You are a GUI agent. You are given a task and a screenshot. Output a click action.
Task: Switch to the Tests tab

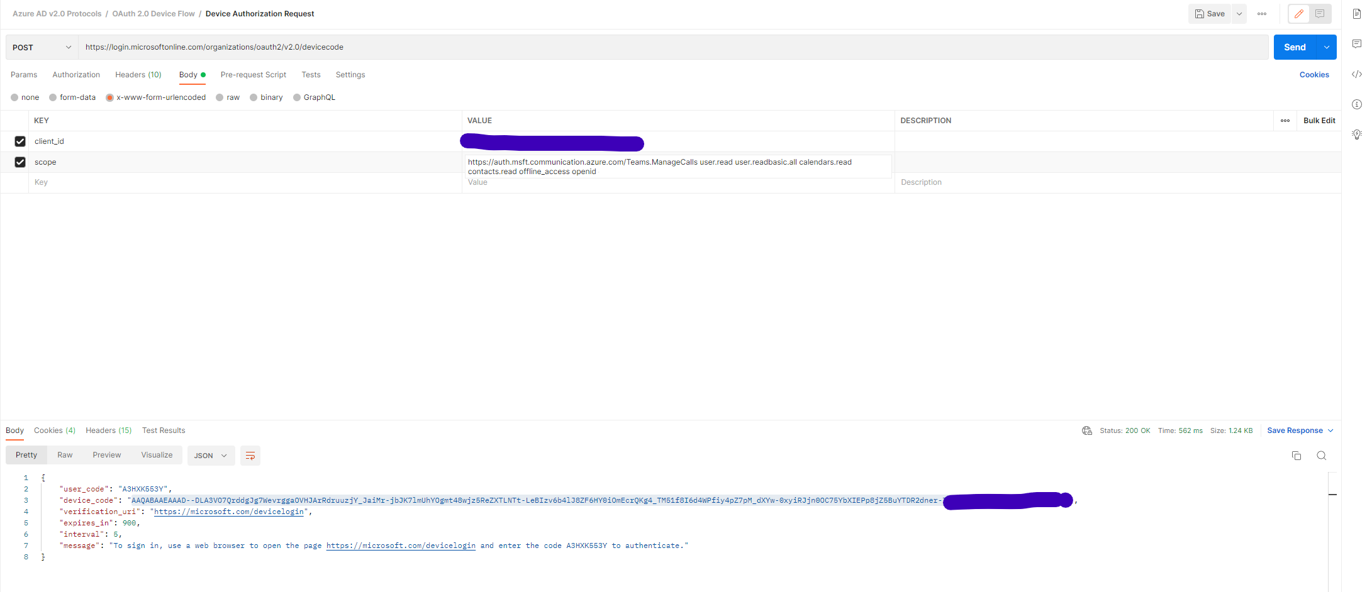311,75
